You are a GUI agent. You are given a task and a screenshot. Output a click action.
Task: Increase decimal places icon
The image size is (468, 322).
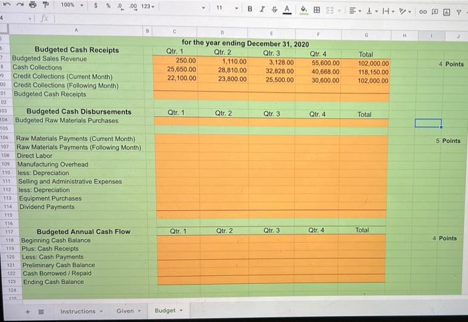(x=133, y=6)
